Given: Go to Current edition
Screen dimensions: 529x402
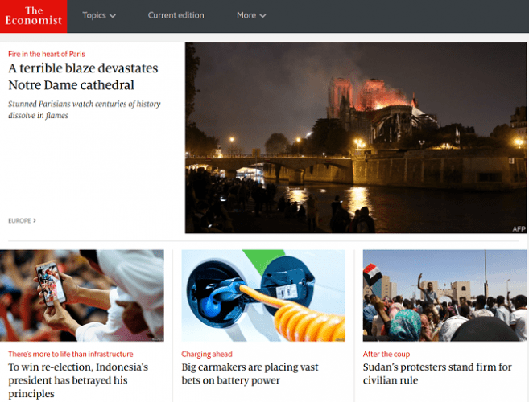Looking at the screenshot, I should coord(176,15).
